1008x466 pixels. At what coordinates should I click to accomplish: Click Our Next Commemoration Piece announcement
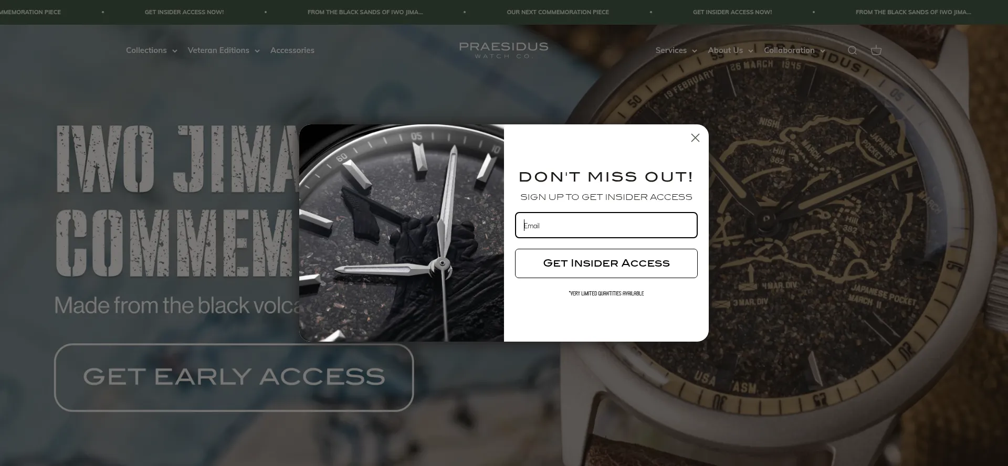558,12
